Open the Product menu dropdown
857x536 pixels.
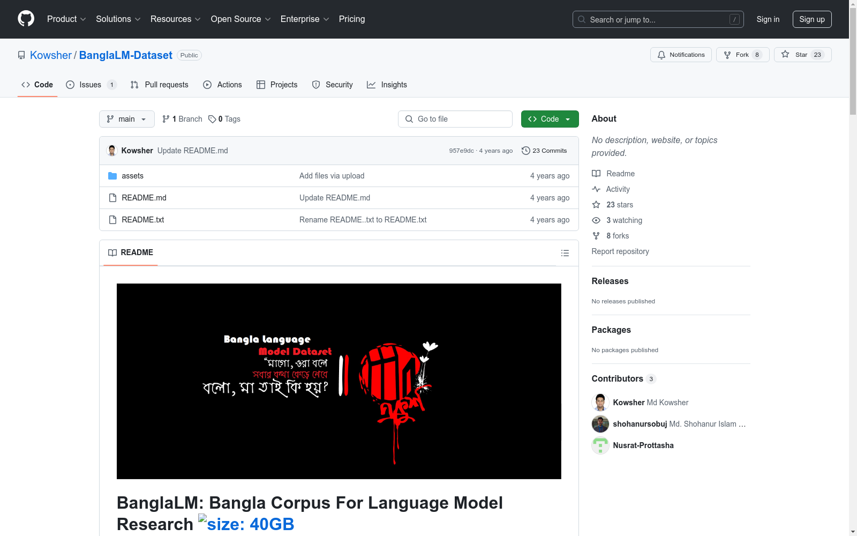click(x=66, y=19)
